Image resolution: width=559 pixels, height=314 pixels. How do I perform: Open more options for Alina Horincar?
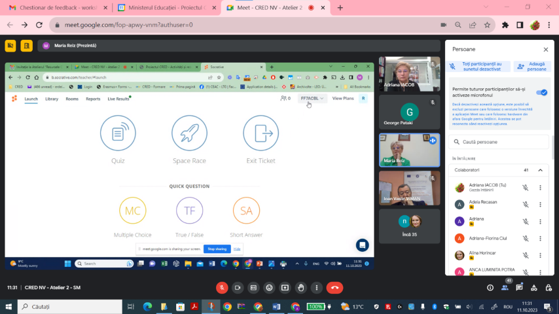coord(540,255)
